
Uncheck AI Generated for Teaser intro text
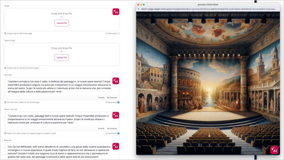[x=118, y=133]
